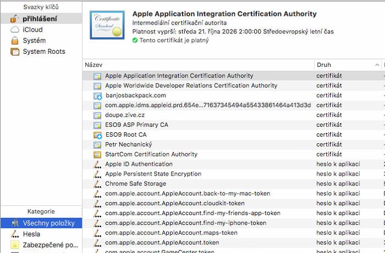Select the Všechny položky category

pos(41,223)
